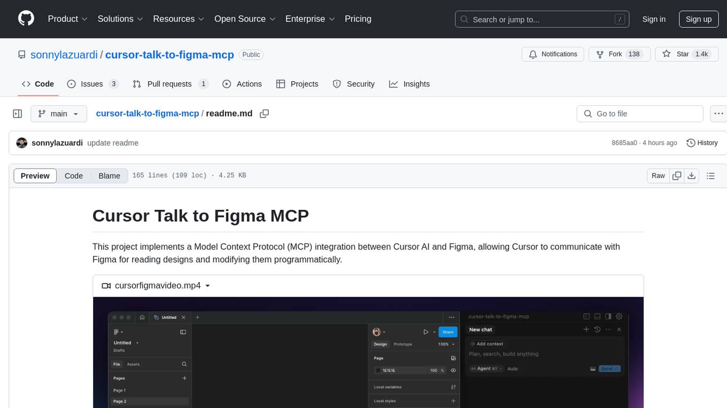Click the new chat plus icon

586,329
